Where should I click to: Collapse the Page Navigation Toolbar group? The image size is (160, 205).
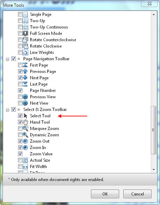8,60
